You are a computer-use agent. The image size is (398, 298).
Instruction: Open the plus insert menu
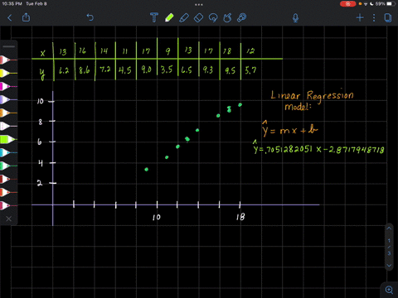click(x=360, y=18)
